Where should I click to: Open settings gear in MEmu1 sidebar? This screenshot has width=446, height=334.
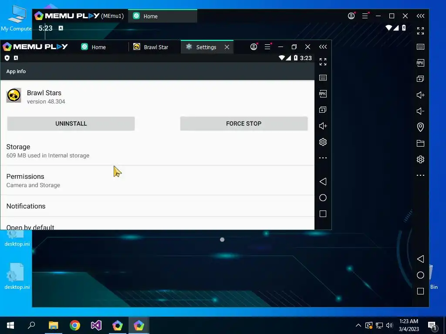[420, 159]
